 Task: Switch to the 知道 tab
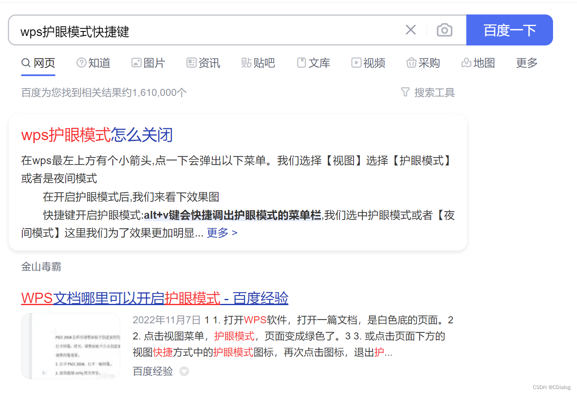[99, 62]
